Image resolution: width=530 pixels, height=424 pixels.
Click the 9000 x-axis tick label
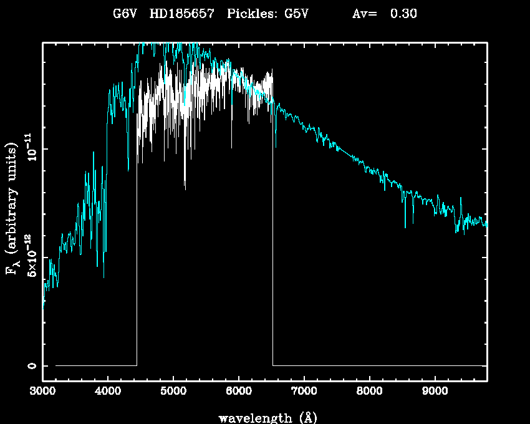[435, 392]
